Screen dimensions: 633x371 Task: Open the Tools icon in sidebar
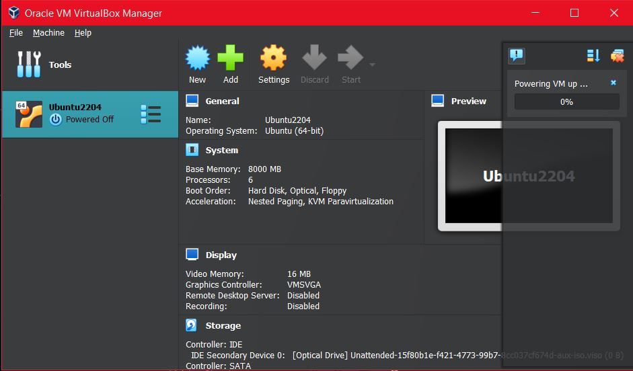(x=29, y=65)
